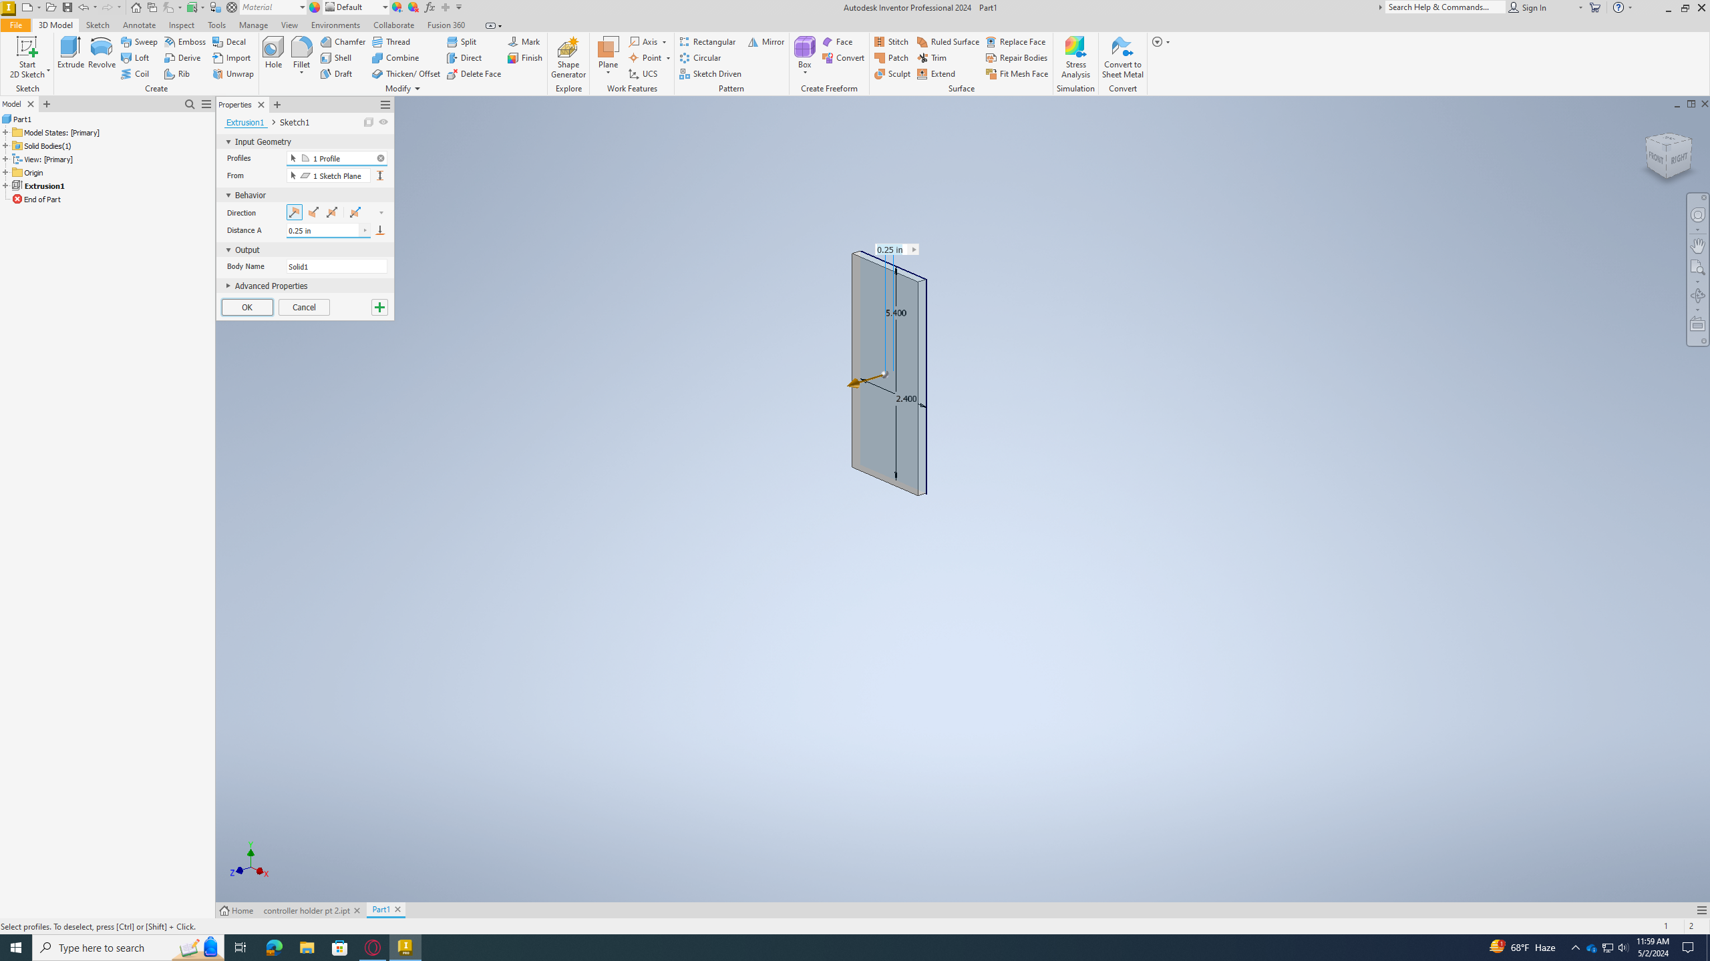This screenshot has width=1710, height=961.
Task: Set Default extrusion direction
Action: [x=294, y=212]
